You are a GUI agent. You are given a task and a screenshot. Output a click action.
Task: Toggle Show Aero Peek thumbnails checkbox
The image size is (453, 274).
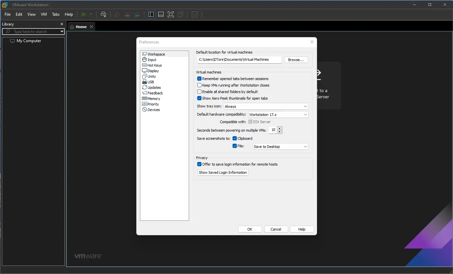click(x=199, y=98)
